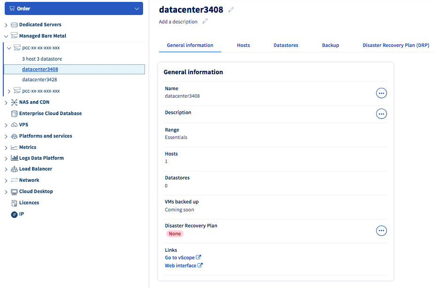Image resolution: width=434 pixels, height=288 pixels.
Task: Expand the Dedicated Servers section
Action: point(6,25)
